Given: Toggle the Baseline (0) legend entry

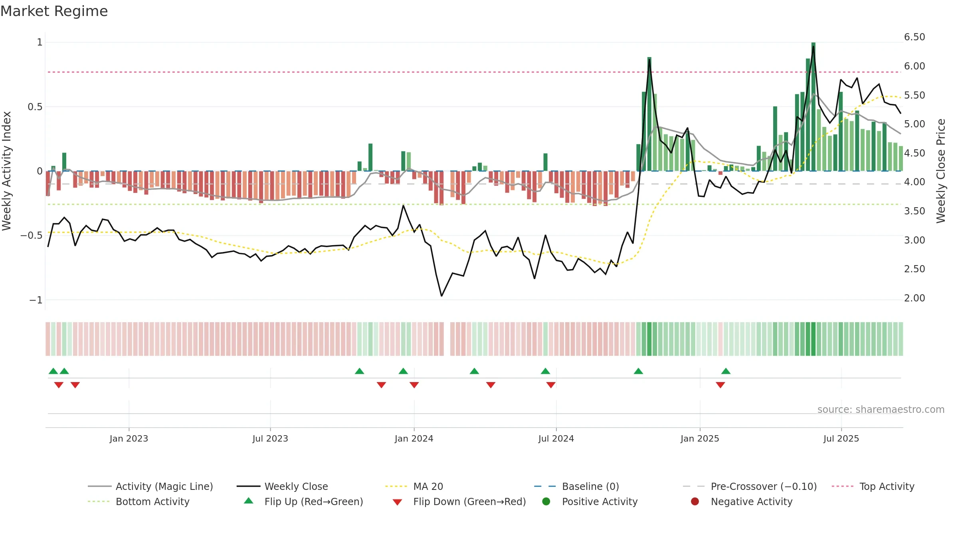Looking at the screenshot, I should pos(576,486).
